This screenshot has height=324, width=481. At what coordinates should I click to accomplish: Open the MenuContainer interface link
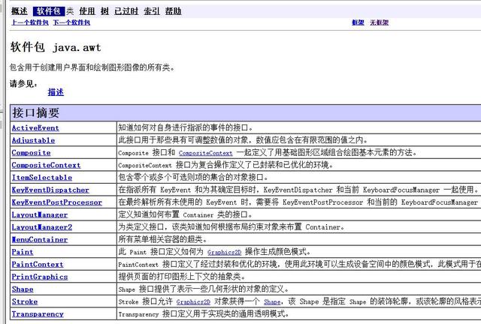click(40, 239)
